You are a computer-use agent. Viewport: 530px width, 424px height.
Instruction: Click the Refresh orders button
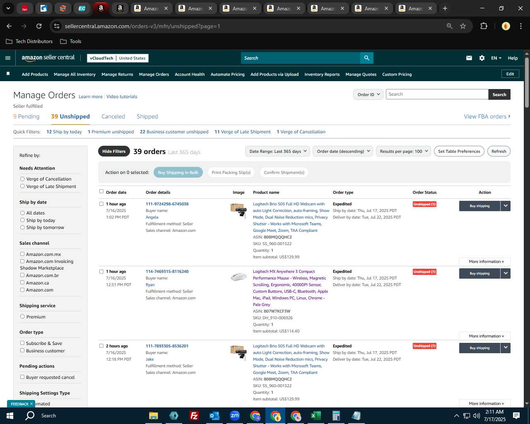tap(499, 151)
